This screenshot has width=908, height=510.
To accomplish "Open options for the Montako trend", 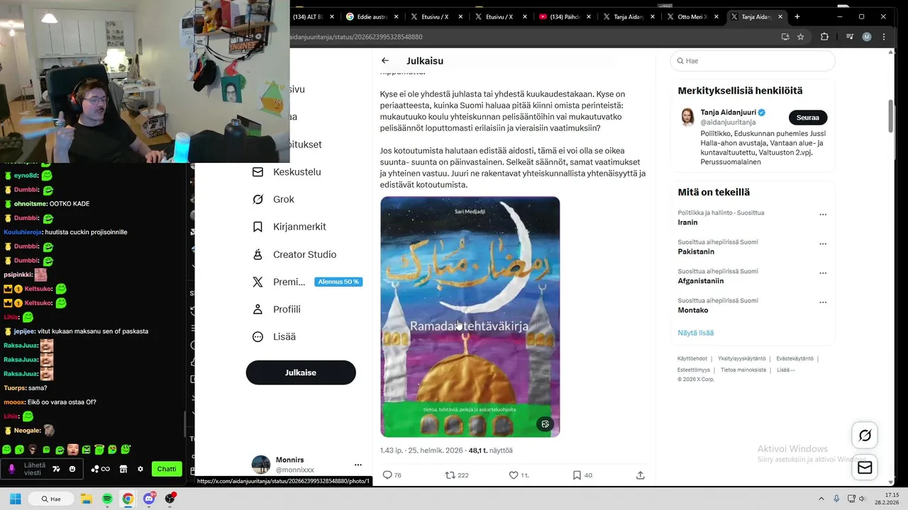I will (823, 302).
